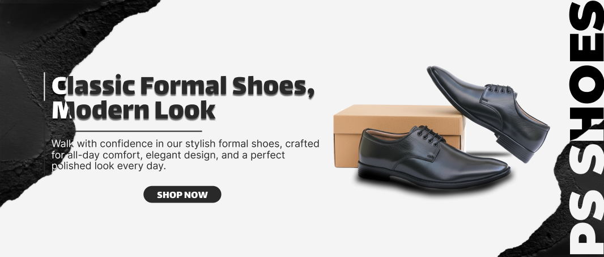Click the laces of the tilted shoe
The image size is (604, 257).
pos(500,89)
